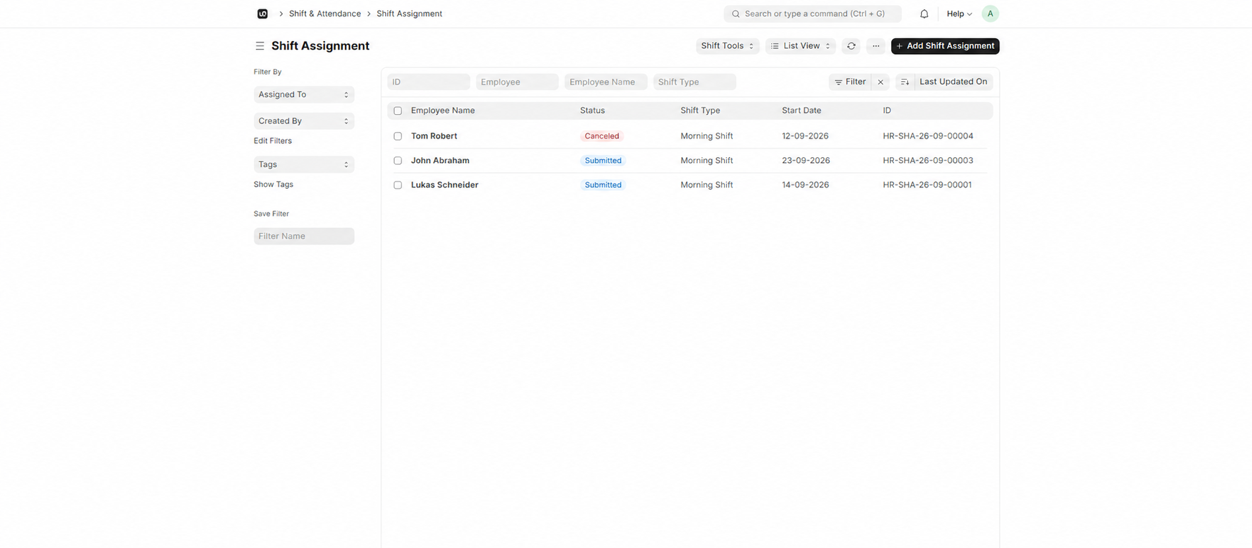Open the List View switcher dropdown
The image size is (1252, 548).
click(x=800, y=46)
